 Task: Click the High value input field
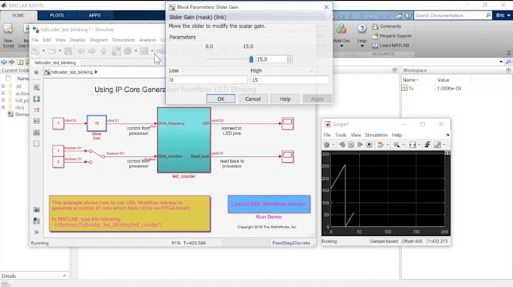coord(290,80)
